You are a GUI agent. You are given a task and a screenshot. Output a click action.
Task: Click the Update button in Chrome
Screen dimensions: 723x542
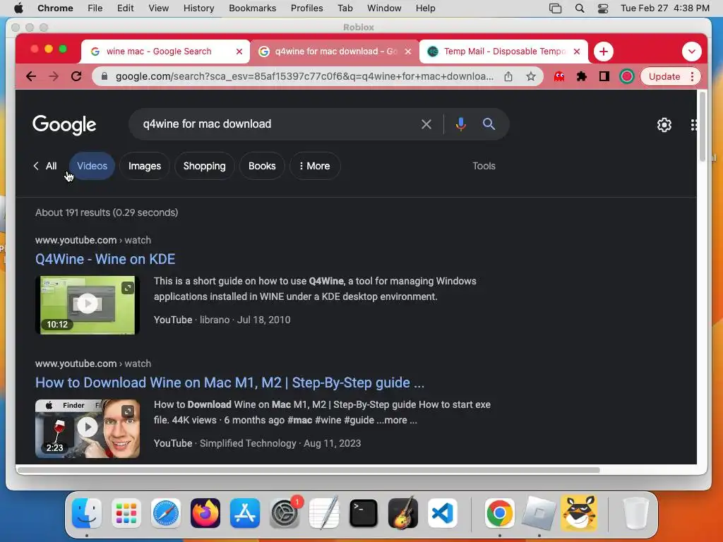click(664, 76)
